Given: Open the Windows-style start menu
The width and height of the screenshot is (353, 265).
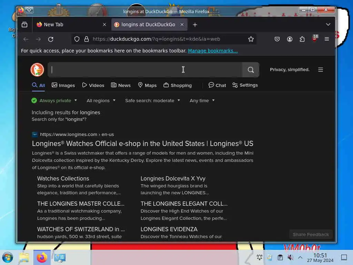Looking at the screenshot, I should (x=8, y=257).
